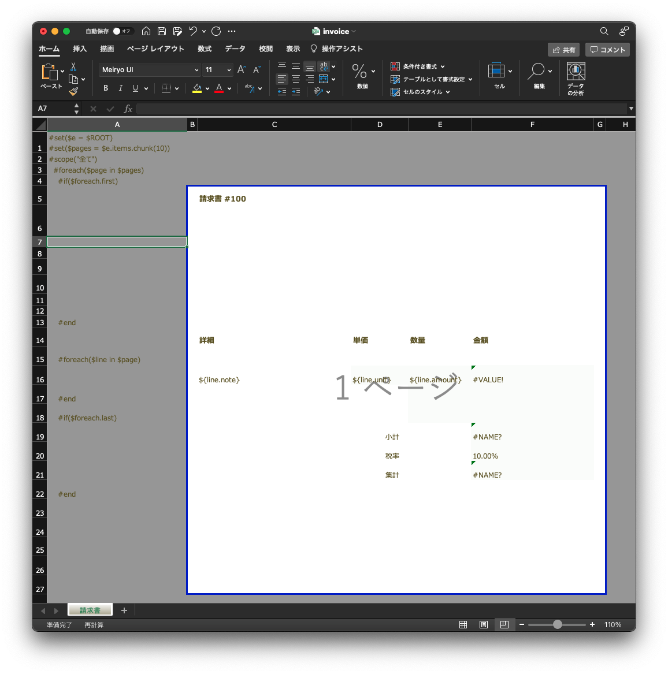The image size is (668, 674).
Task: Click zoom out minus button
Action: point(522,624)
